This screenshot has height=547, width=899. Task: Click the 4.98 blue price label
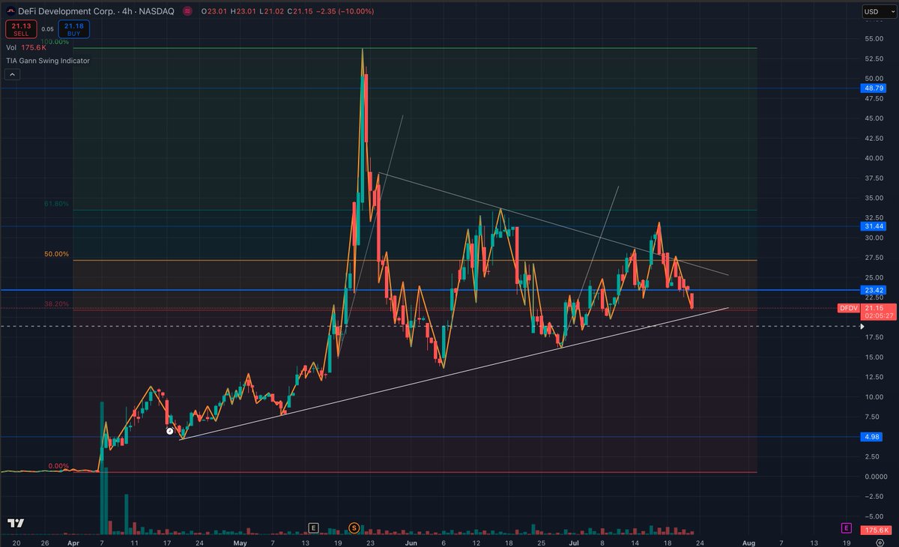(873, 437)
